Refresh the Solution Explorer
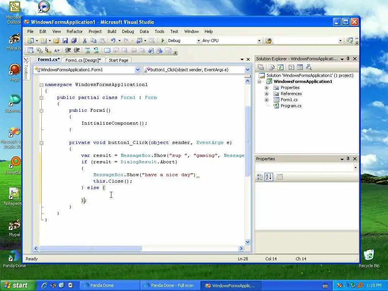This screenshot has width=388, height=291. (x=280, y=67)
